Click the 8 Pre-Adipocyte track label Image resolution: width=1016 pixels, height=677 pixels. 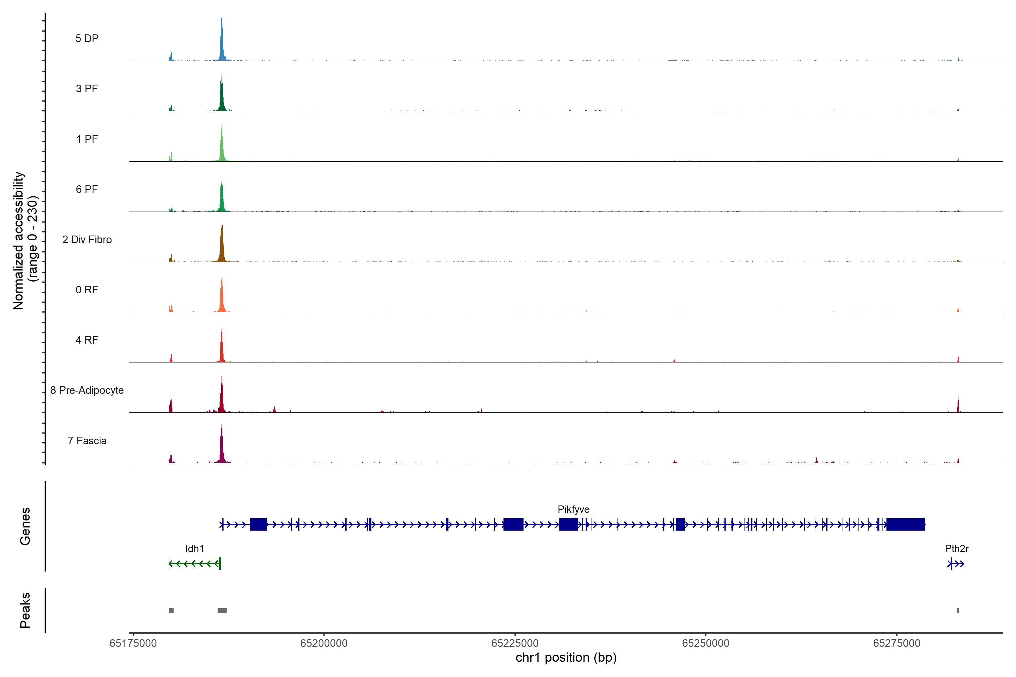point(87,390)
